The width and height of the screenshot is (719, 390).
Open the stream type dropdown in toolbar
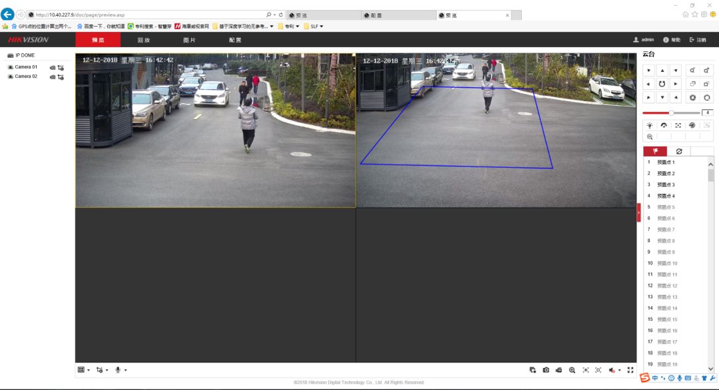pyautogui.click(x=102, y=370)
